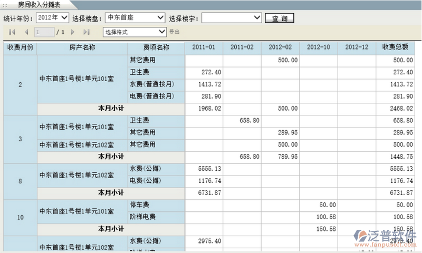The height and width of the screenshot is (253, 422).
Task: Click the 1448.75 total value
Action: [x=401, y=157]
